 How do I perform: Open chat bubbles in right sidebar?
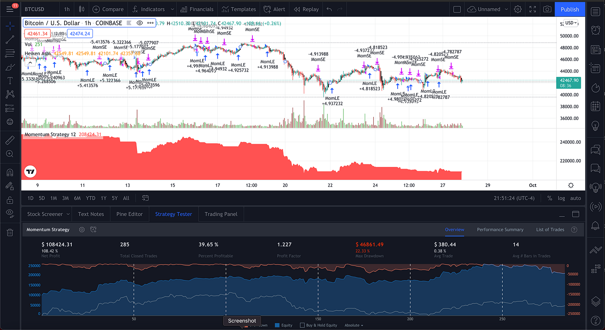595,150
